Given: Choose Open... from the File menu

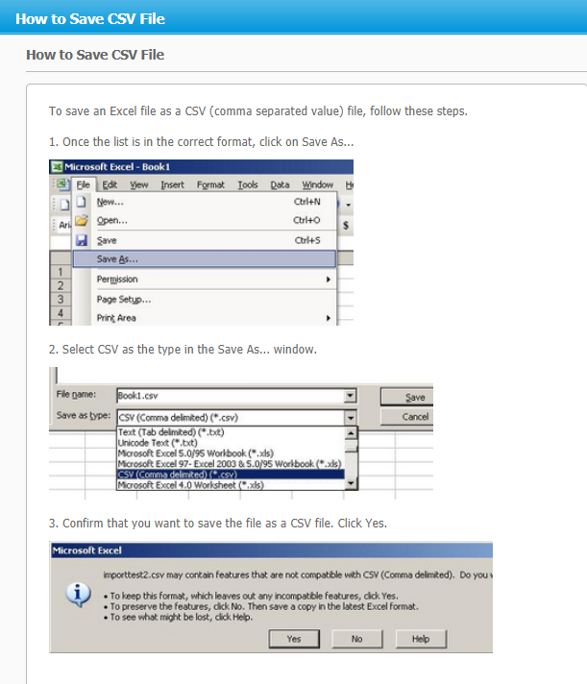Looking at the screenshot, I should coord(205,220).
